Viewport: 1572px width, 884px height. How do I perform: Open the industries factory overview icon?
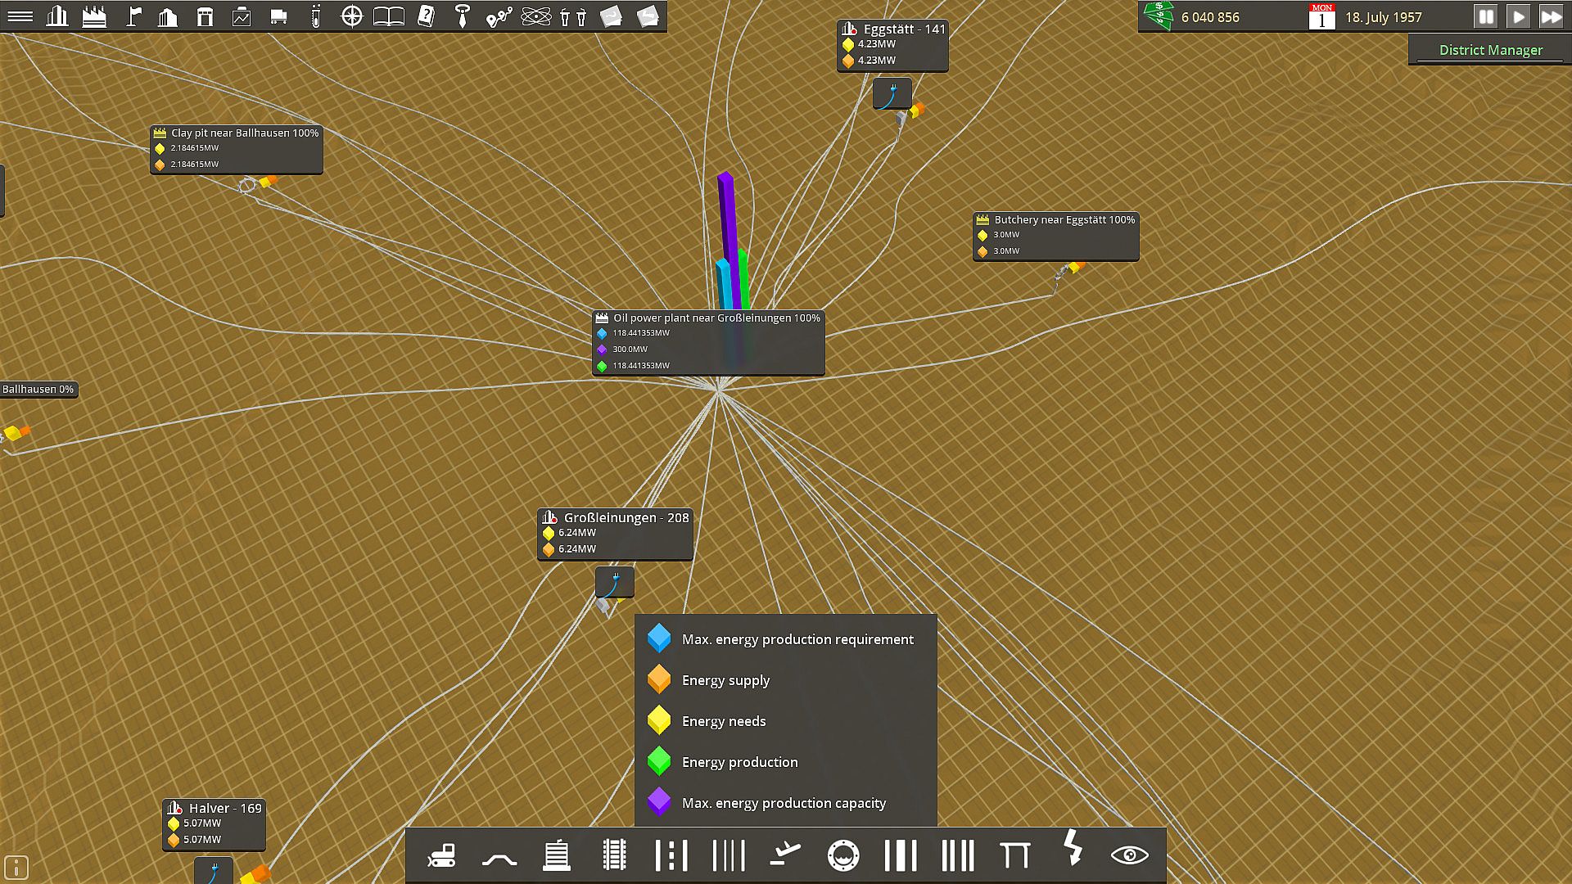pos(94,16)
